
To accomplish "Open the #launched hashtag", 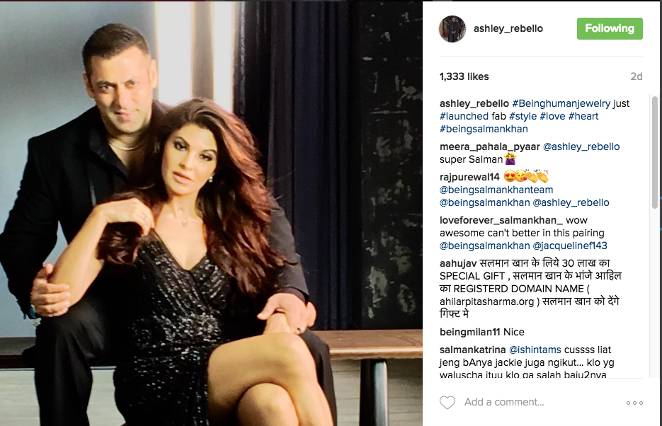I will click(x=464, y=116).
